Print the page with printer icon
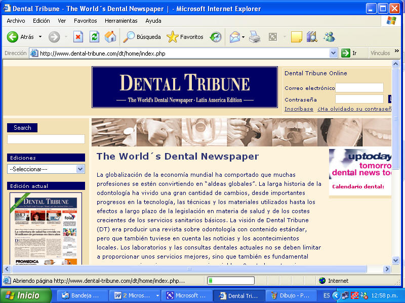 click(x=255, y=37)
